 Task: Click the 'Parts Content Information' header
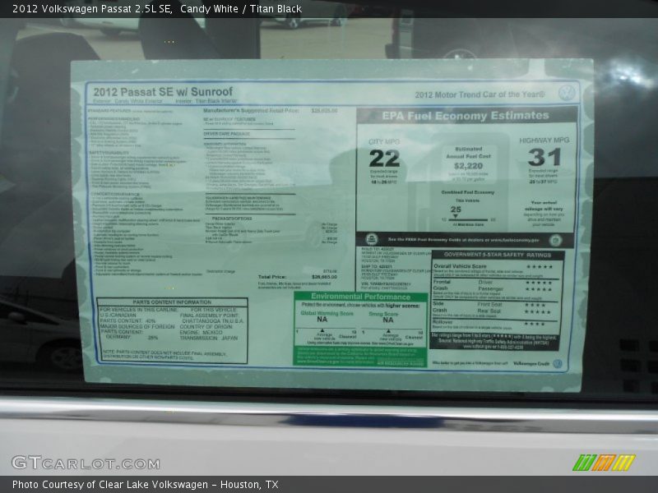tap(172, 302)
